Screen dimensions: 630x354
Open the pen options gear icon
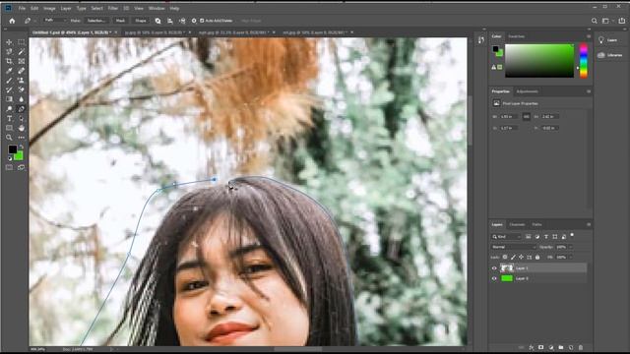pos(194,21)
